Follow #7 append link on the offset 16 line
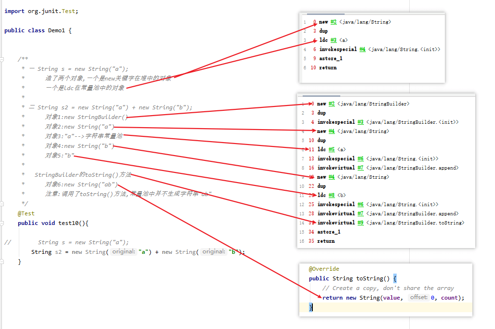The height and width of the screenshot is (329, 495). 361,168
